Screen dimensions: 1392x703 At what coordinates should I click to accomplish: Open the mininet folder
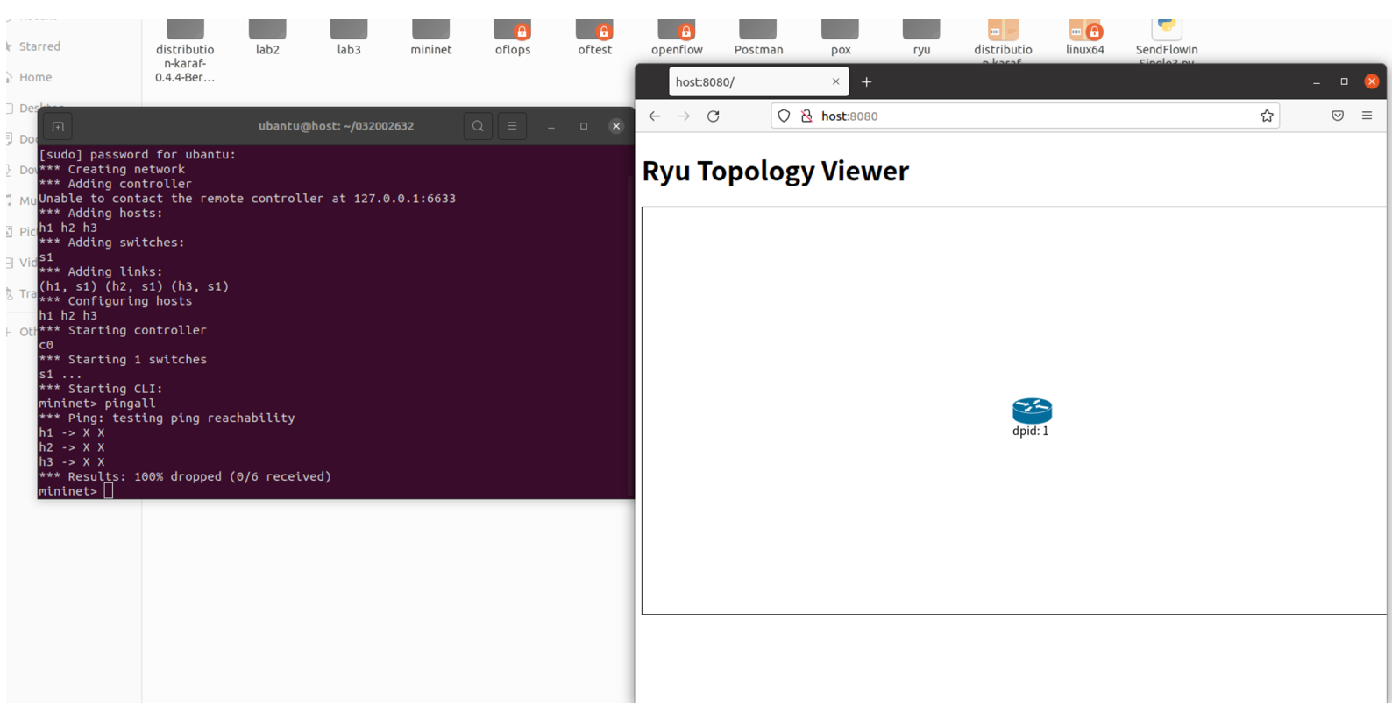coord(430,38)
